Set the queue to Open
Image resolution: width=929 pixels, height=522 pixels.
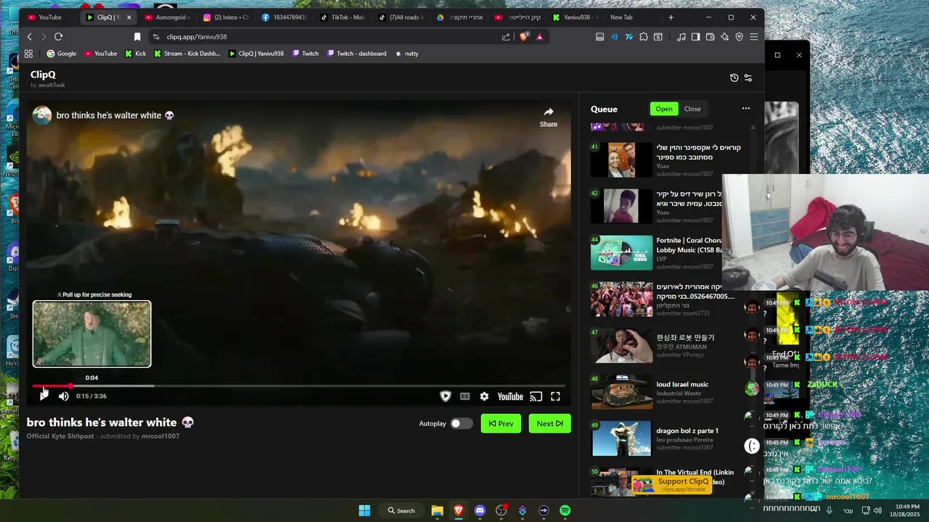click(x=664, y=109)
